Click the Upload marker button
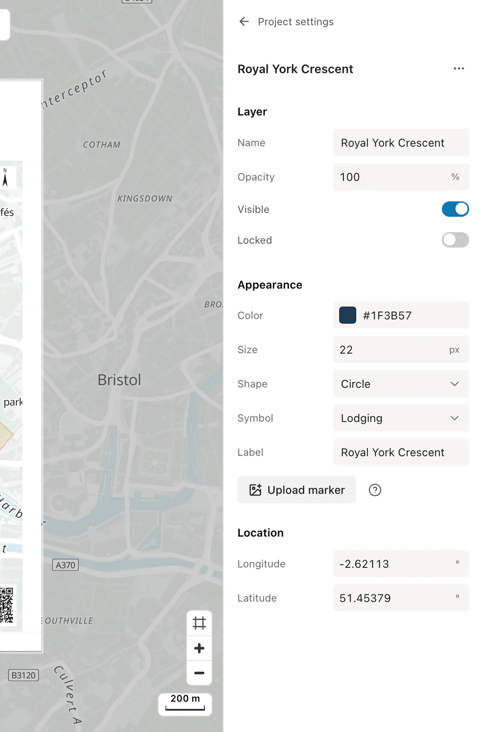Viewport: 482px width, 732px height. (x=296, y=490)
